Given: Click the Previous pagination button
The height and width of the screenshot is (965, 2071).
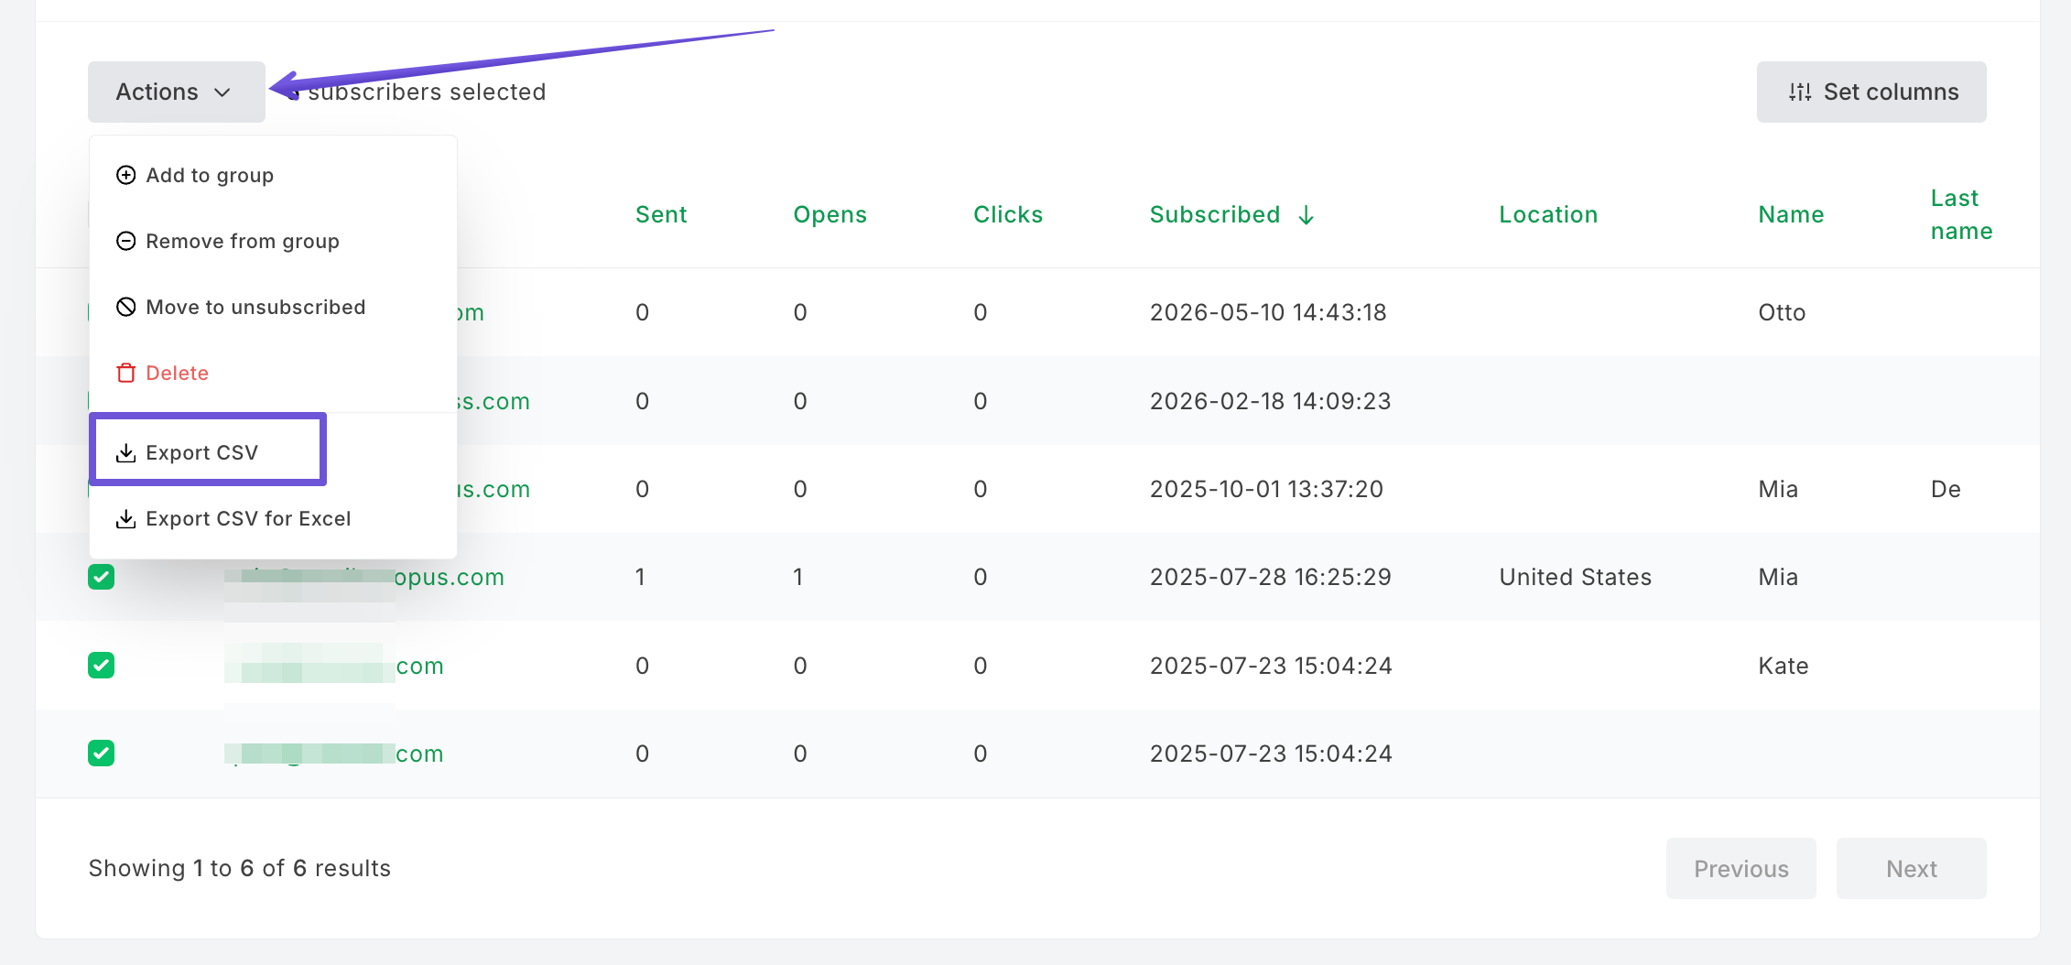Looking at the screenshot, I should [1741, 868].
